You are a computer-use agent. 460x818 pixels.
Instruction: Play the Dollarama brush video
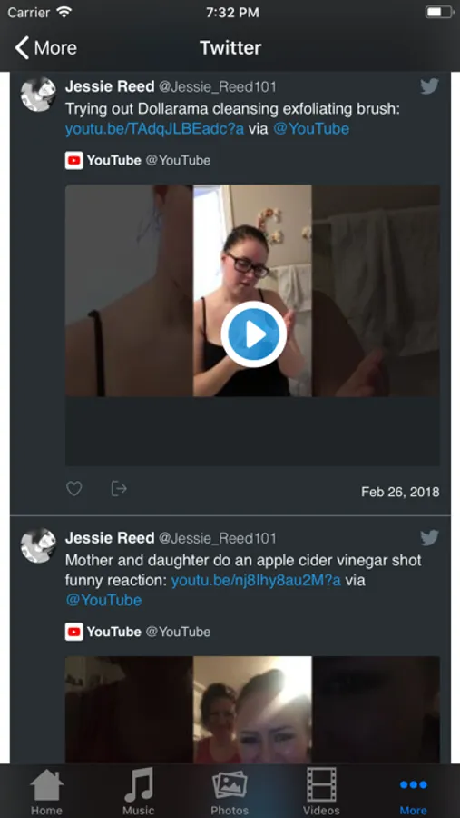point(253,334)
